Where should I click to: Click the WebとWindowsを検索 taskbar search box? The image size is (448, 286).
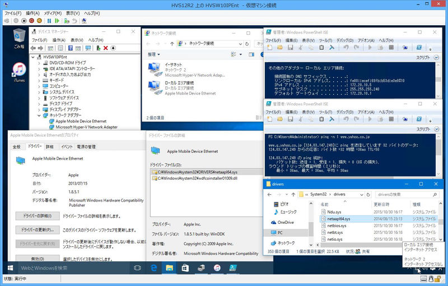[72, 268]
